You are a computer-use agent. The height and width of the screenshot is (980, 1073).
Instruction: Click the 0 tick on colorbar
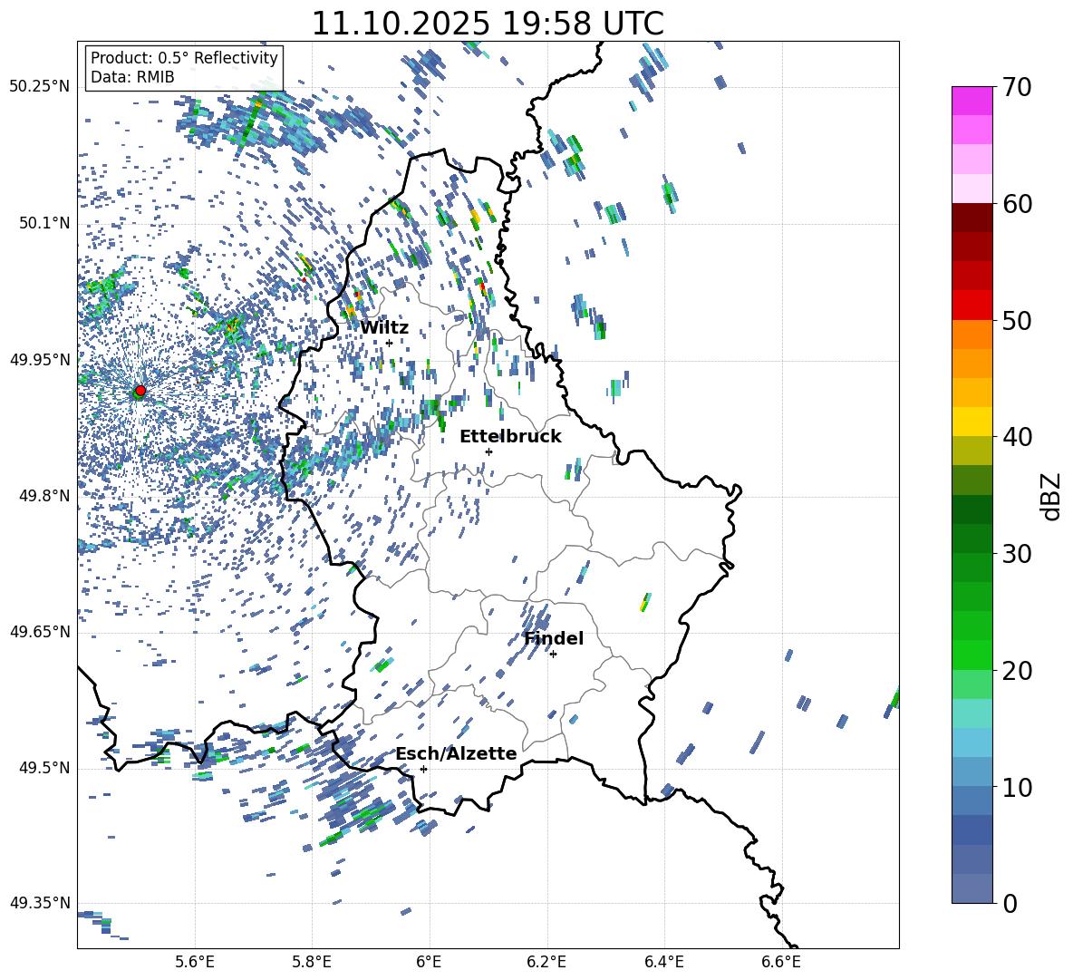1010,903
